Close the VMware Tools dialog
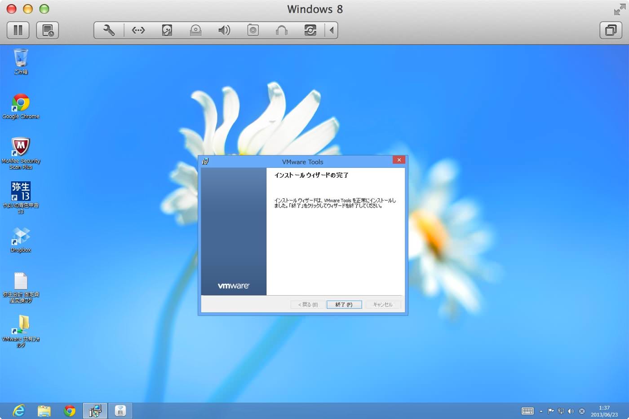Image resolution: width=629 pixels, height=419 pixels. [399, 160]
